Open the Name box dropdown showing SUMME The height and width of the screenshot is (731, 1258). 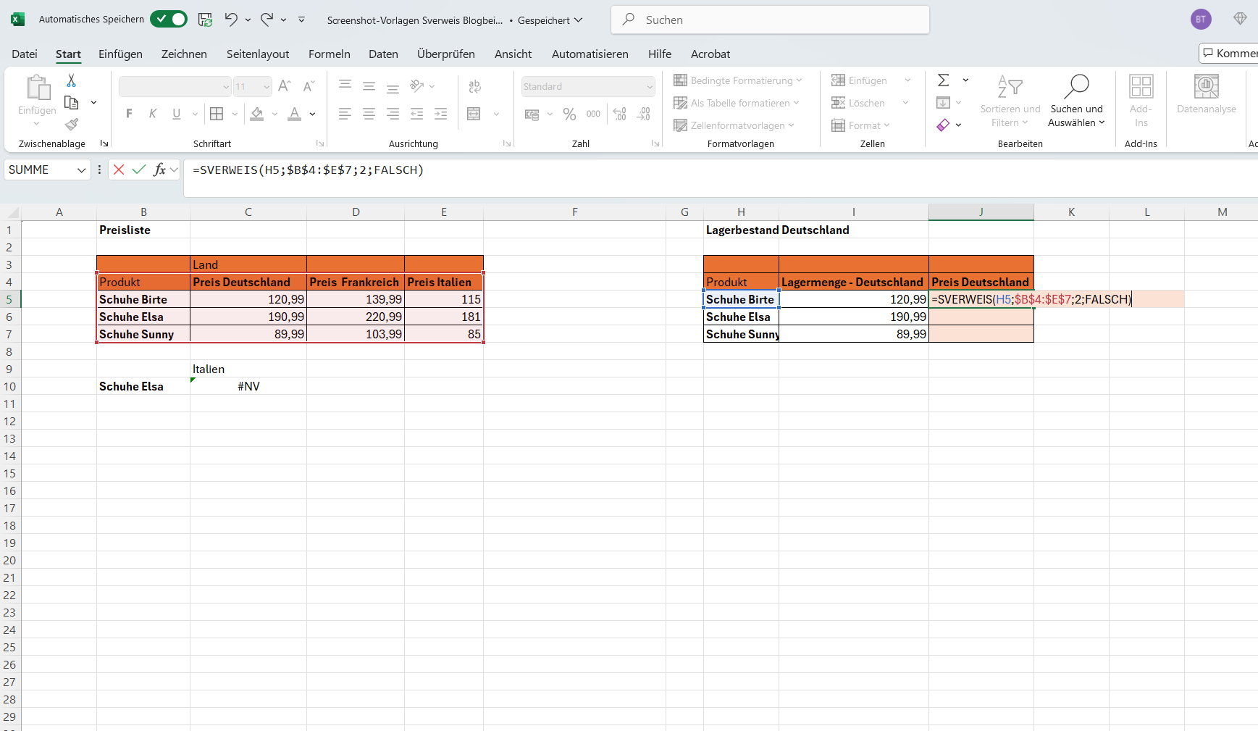(x=81, y=170)
